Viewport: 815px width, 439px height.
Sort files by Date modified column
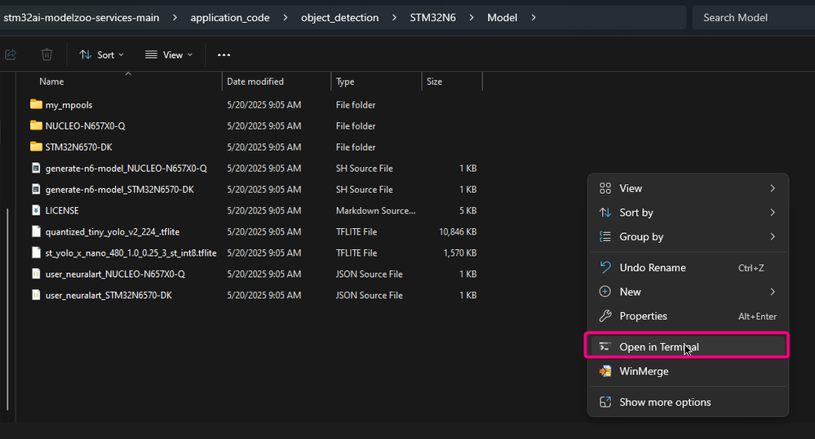[255, 81]
